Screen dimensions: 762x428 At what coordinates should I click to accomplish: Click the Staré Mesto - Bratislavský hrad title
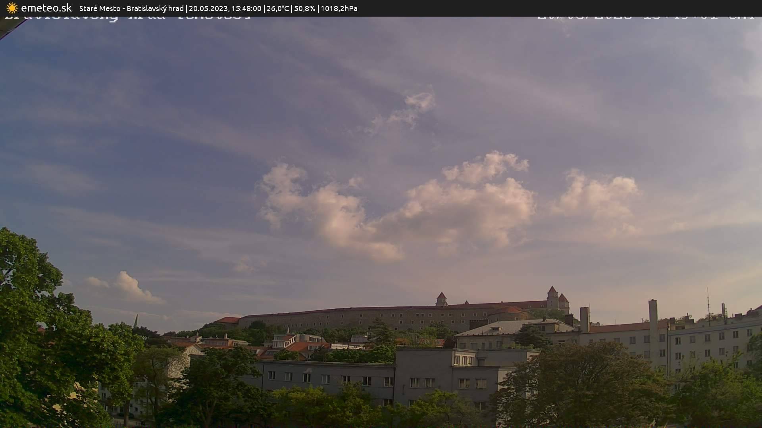pyautogui.click(x=131, y=8)
